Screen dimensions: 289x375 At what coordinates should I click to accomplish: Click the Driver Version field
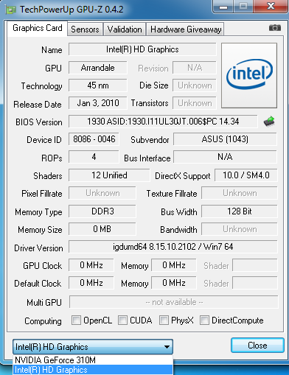(173, 247)
